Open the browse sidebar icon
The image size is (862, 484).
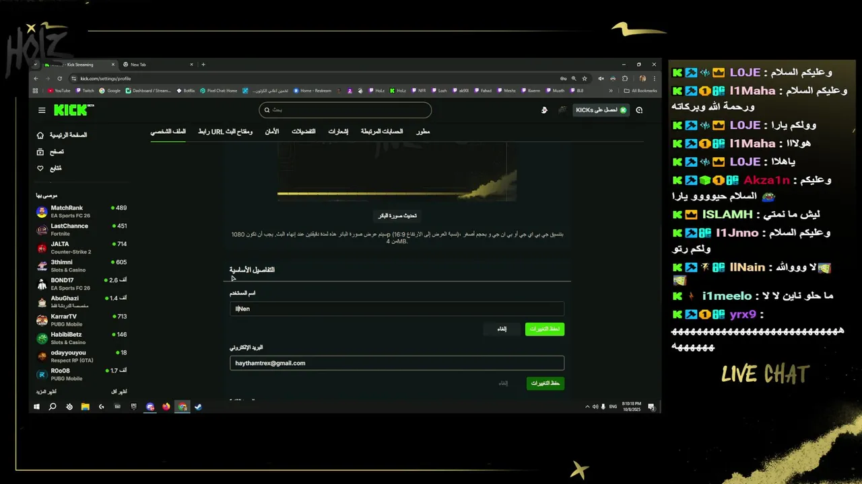pos(40,152)
